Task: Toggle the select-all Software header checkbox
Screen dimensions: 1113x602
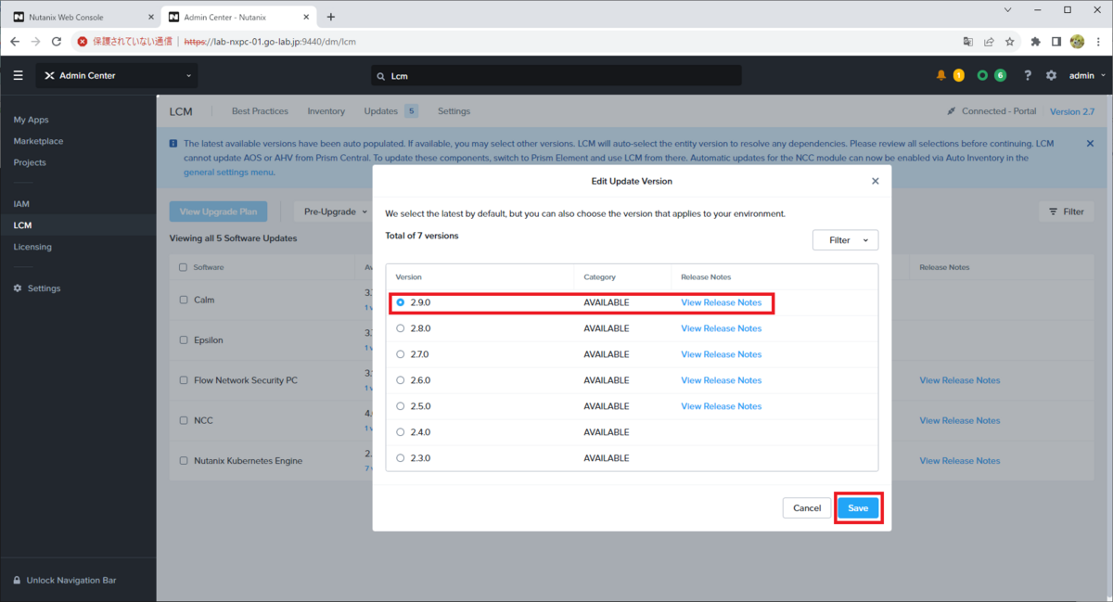Action: 184,267
